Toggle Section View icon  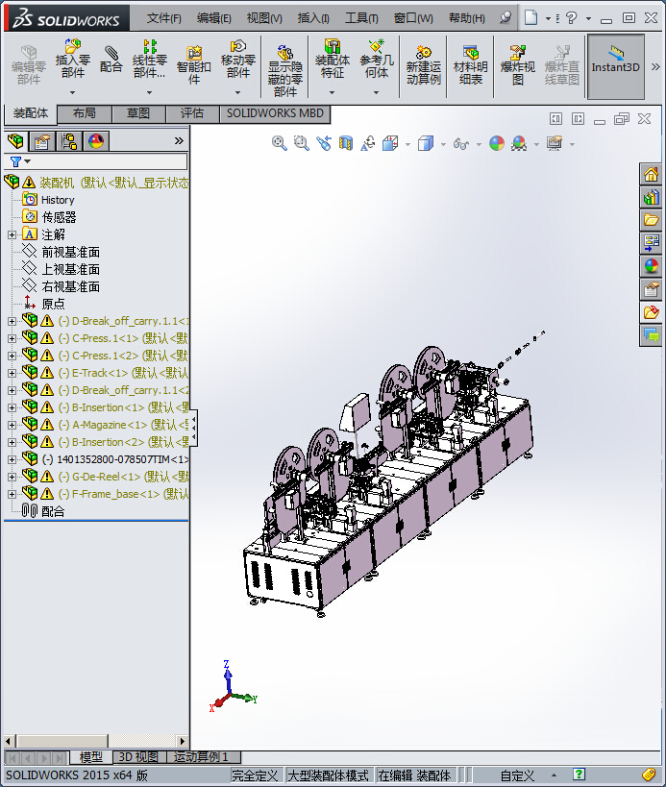point(346,143)
